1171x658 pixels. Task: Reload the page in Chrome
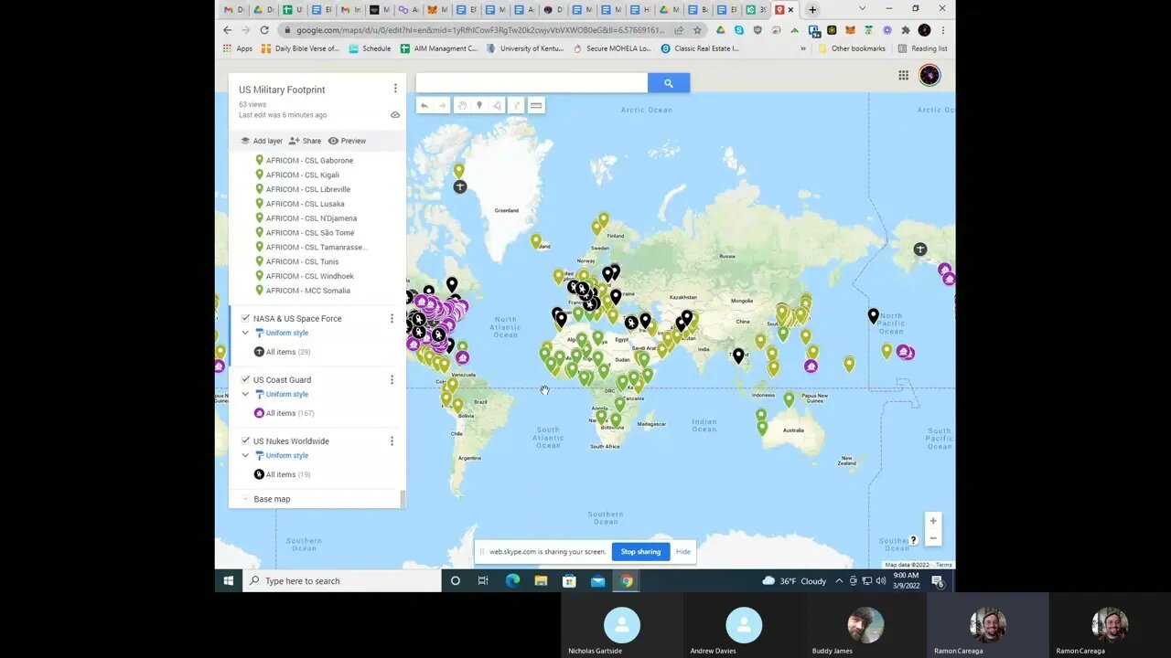click(x=264, y=30)
